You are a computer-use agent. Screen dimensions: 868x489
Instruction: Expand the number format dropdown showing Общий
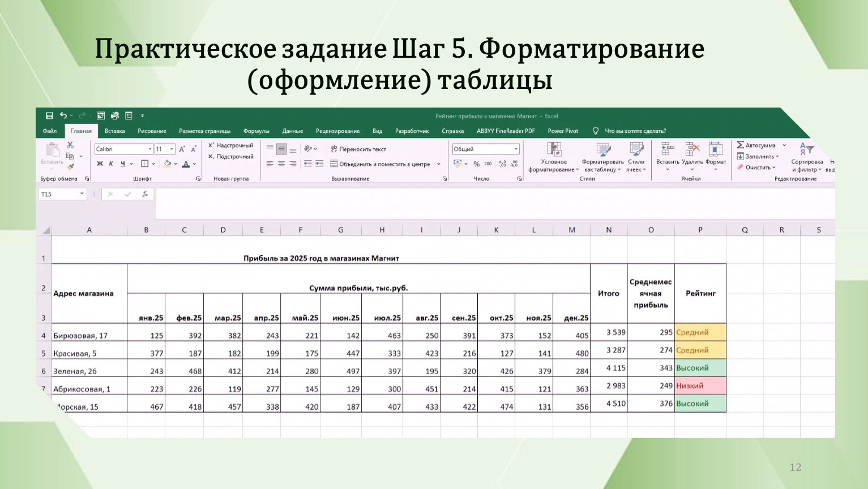tap(516, 149)
